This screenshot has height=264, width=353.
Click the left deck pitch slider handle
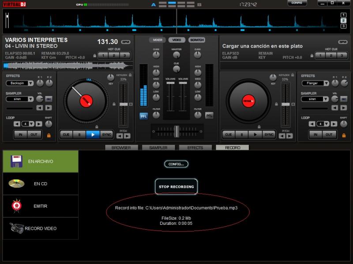124,104
